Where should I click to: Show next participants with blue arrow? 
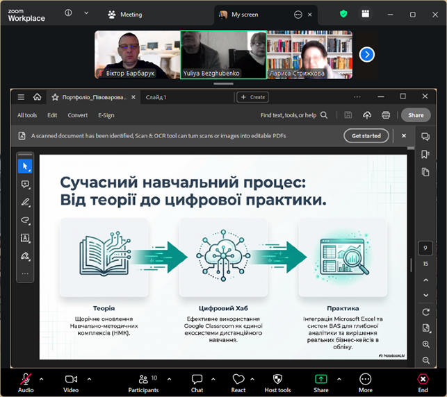click(367, 54)
